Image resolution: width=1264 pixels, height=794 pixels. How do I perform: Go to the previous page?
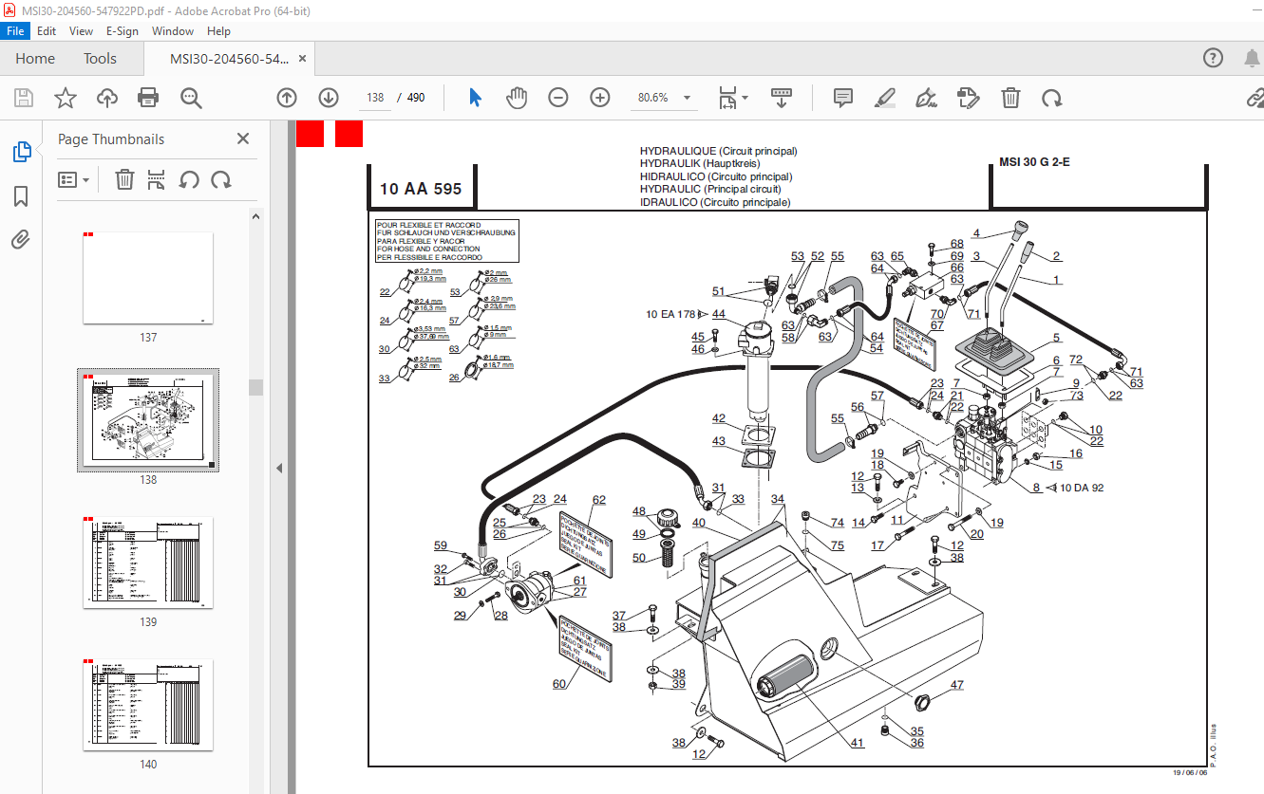287,98
